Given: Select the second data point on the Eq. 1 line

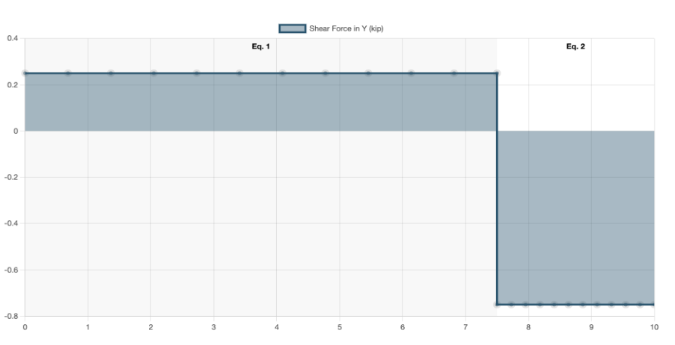Looking at the screenshot, I should [67, 73].
